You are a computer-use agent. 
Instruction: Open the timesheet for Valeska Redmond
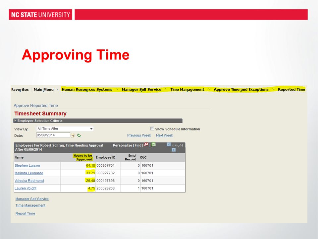click(x=29, y=181)
